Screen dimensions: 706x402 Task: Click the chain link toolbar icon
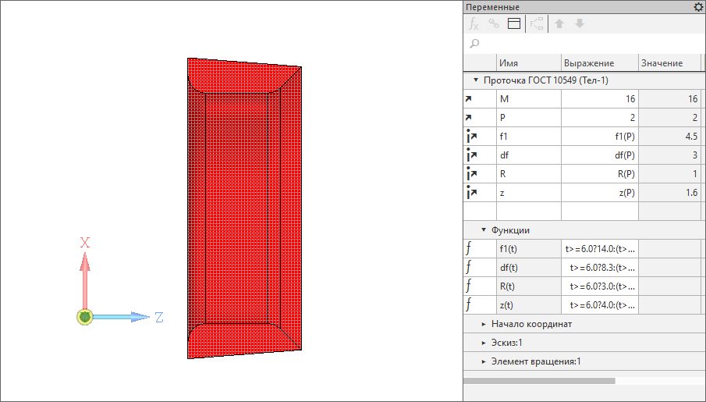coord(493,23)
